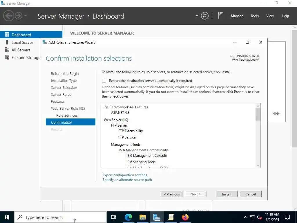Screen dimensions: 297x223
Task: Enable automatic restart of destination server
Action: [x=104, y=81]
